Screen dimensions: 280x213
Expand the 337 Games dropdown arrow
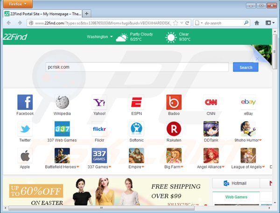click(110, 167)
